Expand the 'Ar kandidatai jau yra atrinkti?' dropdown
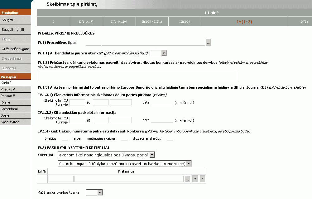The height and width of the screenshot is (199, 312). click(x=164, y=53)
